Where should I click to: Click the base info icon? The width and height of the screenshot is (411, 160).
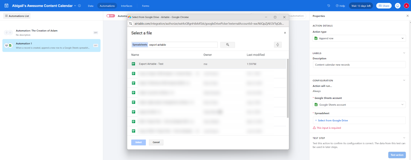point(79,6)
